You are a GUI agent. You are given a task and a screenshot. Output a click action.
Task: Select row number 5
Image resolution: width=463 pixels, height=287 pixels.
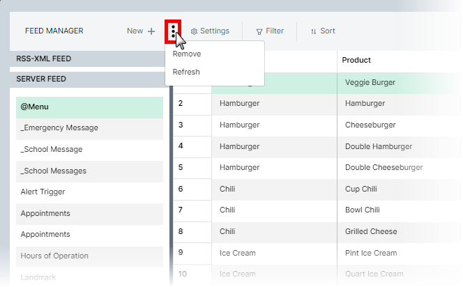coord(192,168)
